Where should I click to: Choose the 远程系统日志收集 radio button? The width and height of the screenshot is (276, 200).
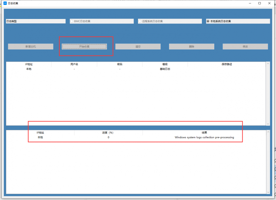[x=140, y=21]
